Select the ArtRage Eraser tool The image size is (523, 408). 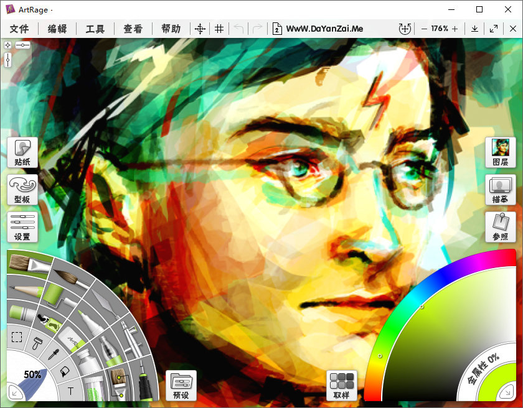(73, 340)
